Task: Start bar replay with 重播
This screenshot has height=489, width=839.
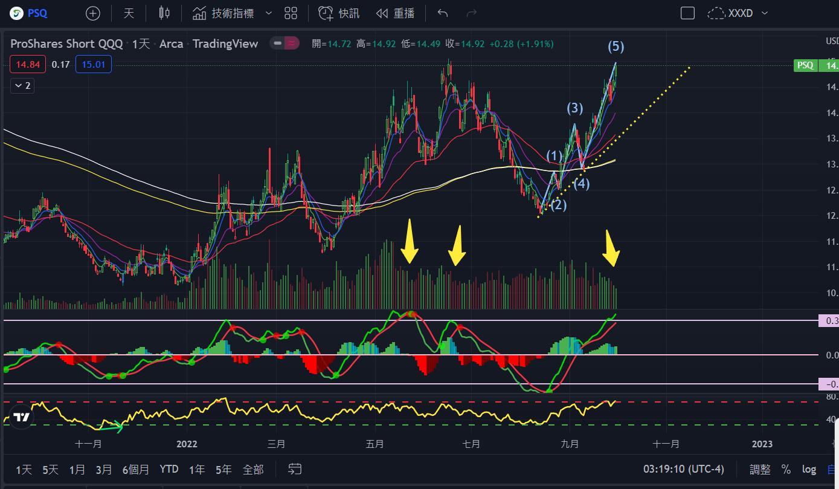Action: (395, 13)
